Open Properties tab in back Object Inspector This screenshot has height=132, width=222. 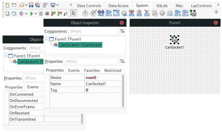[14, 87]
